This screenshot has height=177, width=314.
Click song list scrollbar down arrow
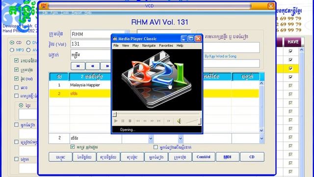tap(262, 130)
